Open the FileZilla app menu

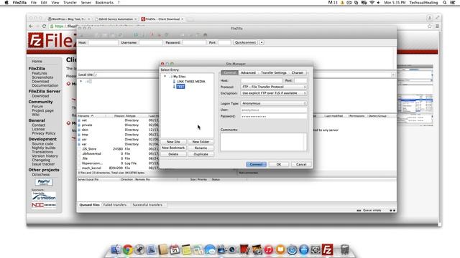[x=19, y=2]
